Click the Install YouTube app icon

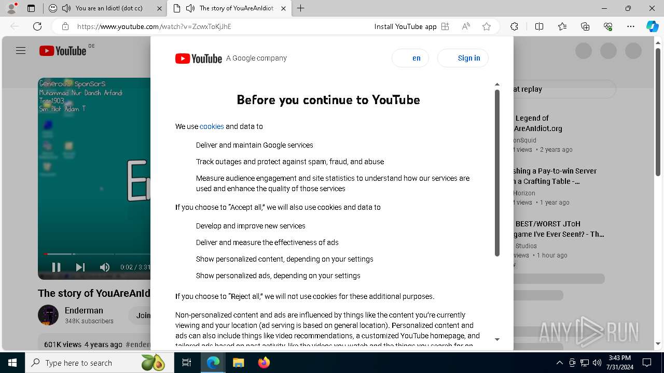point(445,26)
